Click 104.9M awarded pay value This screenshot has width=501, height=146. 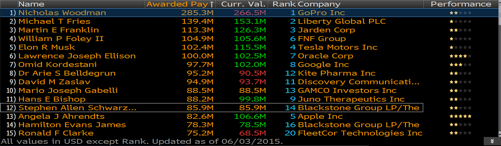point(197,39)
